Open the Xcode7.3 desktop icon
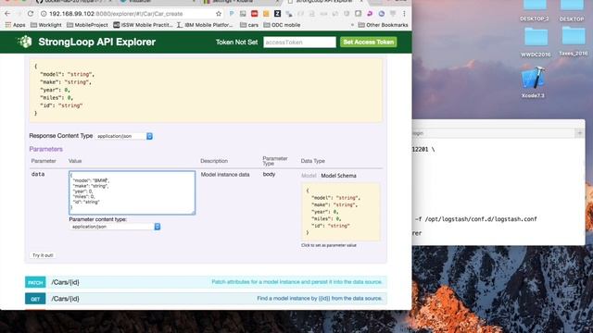593x333 pixels. [533, 82]
